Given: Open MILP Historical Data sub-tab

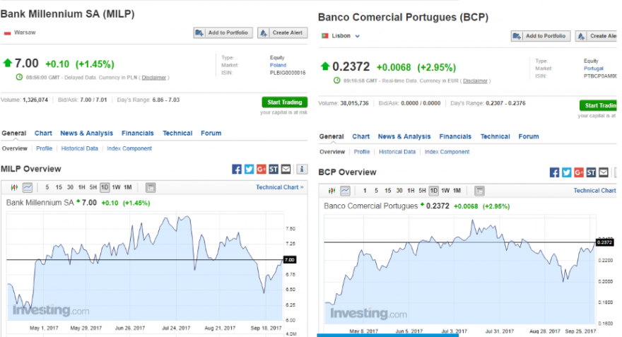Looking at the screenshot, I should (x=79, y=148).
